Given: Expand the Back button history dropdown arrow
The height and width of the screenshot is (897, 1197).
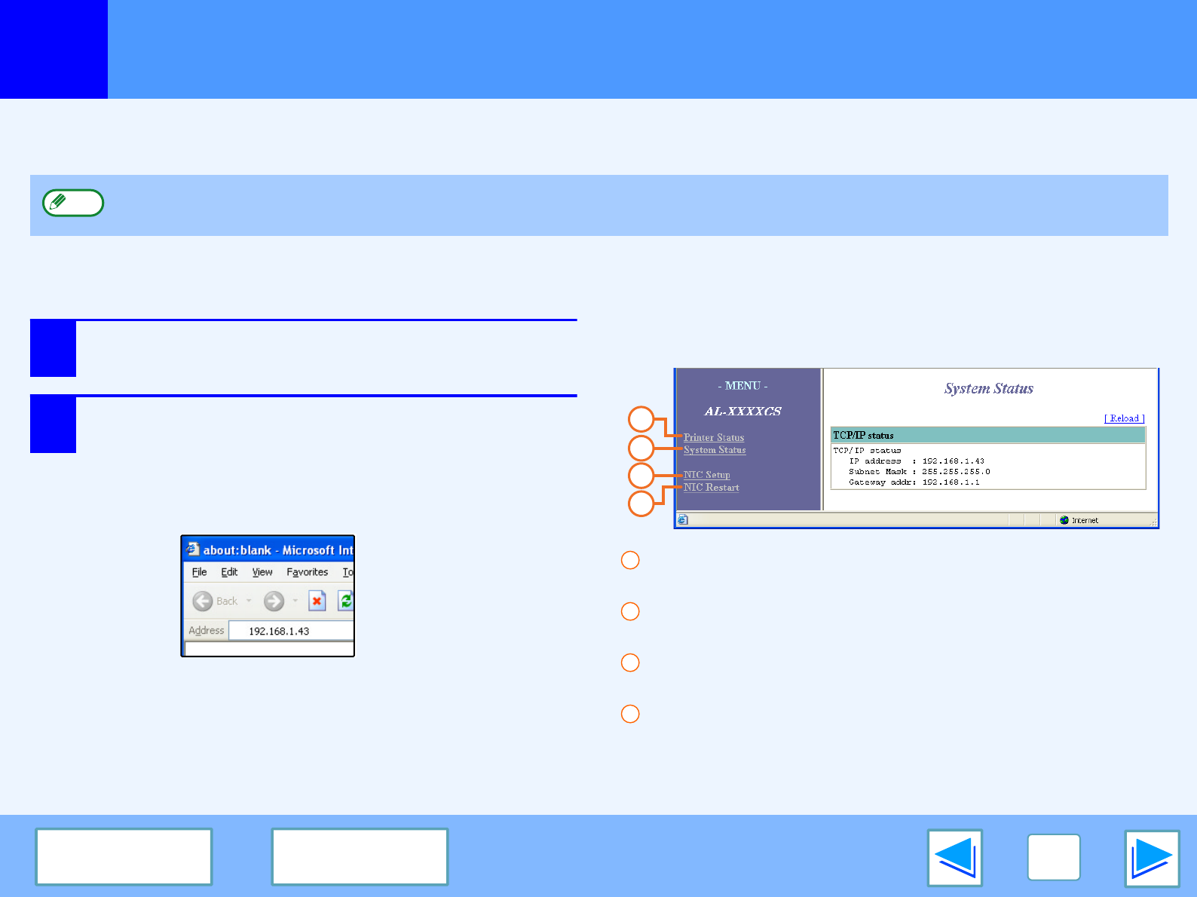Looking at the screenshot, I should pyautogui.click(x=249, y=601).
